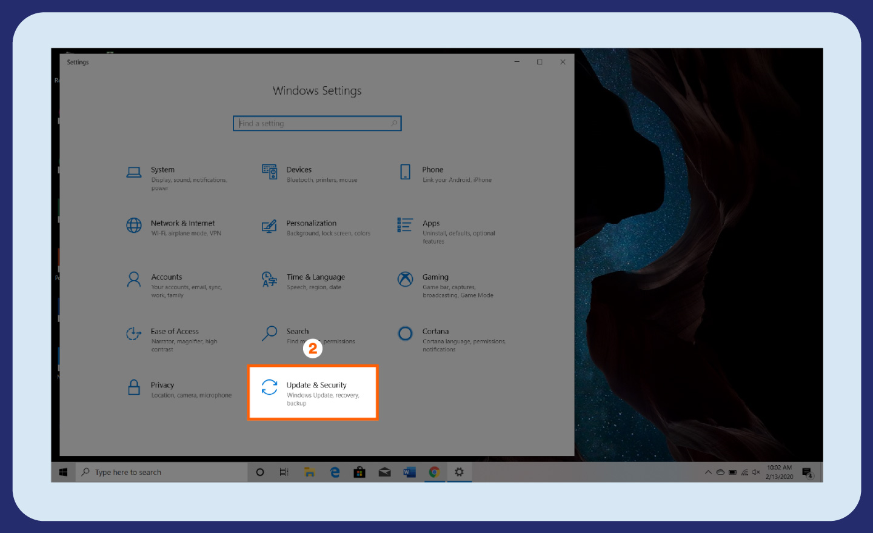Launch Microsoft Edge from the taskbar
This screenshot has height=533, width=873.
pos(335,472)
